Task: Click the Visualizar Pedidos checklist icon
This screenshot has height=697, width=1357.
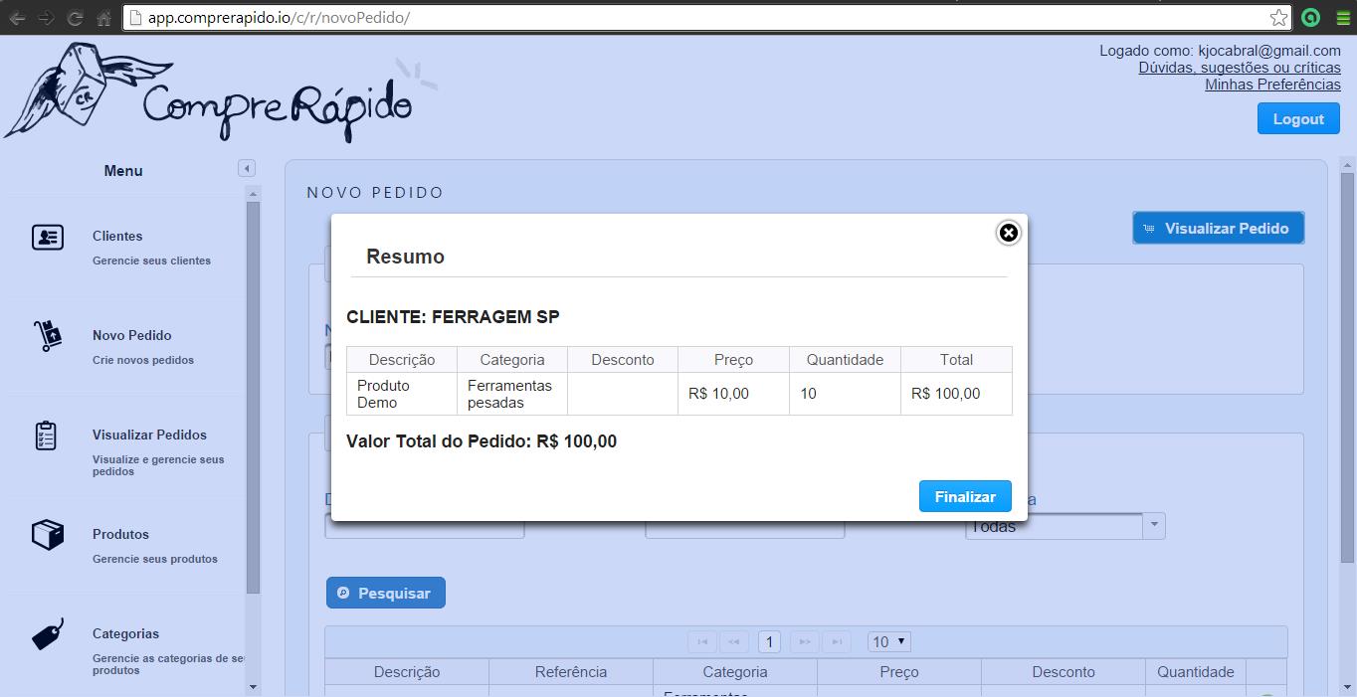Action: tap(46, 436)
